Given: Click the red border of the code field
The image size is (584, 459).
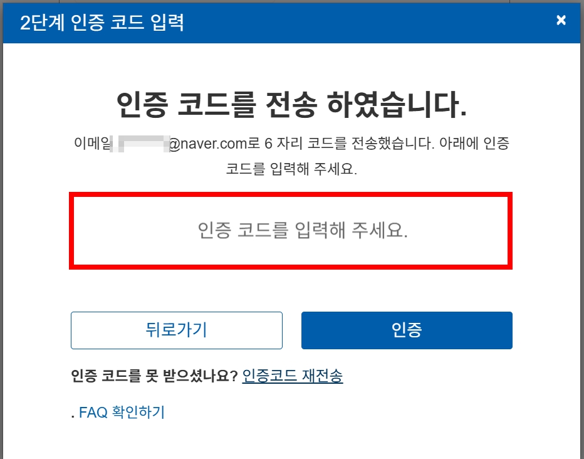Looking at the screenshot, I should point(291,195).
